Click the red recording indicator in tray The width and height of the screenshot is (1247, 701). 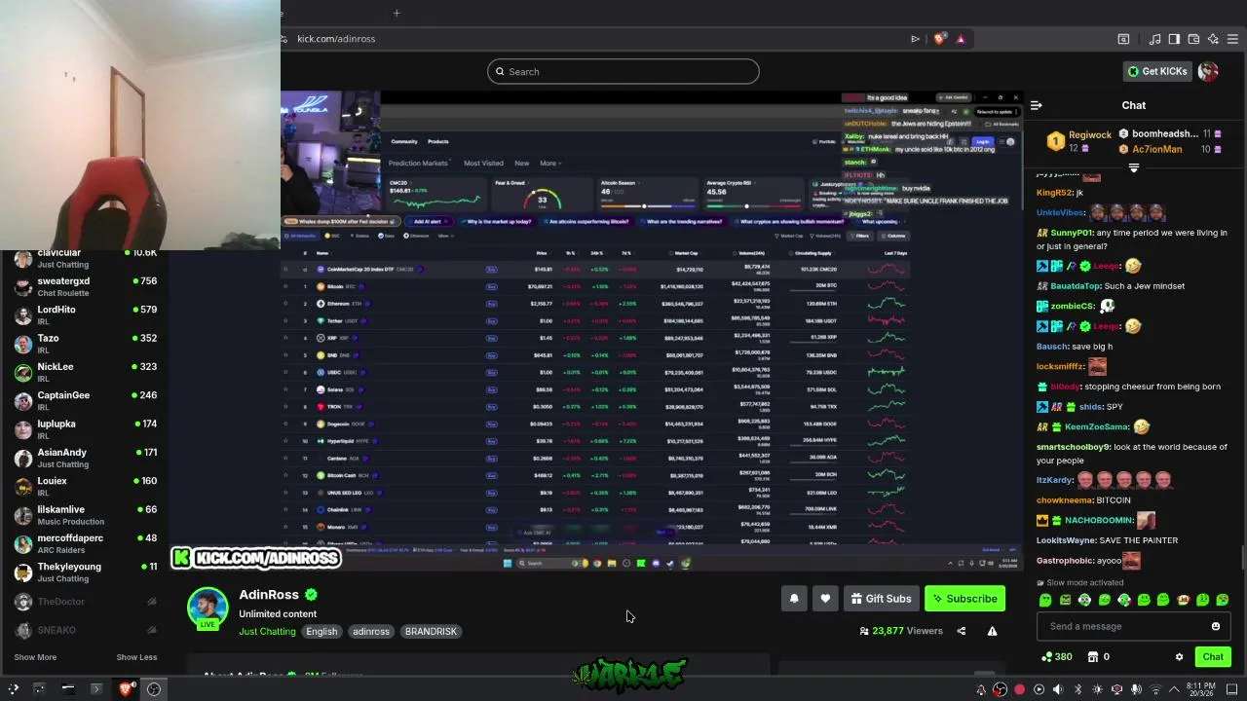(1019, 689)
